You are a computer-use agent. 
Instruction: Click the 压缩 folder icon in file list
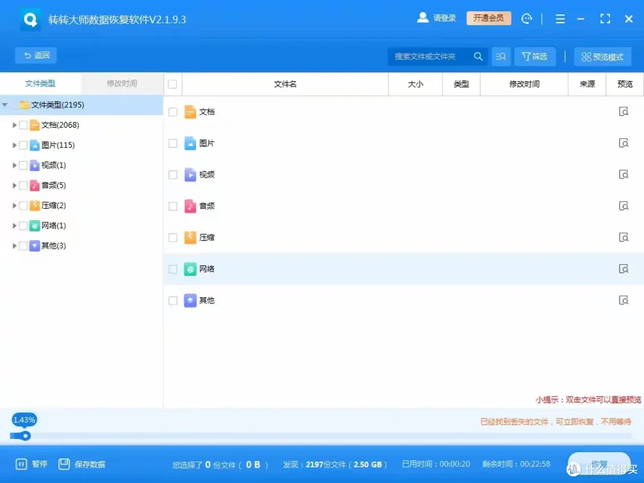pyautogui.click(x=190, y=237)
